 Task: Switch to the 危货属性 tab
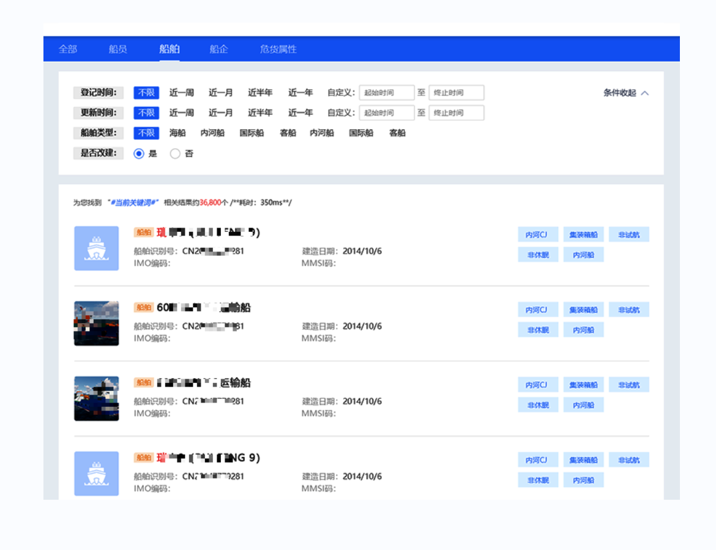[278, 50]
